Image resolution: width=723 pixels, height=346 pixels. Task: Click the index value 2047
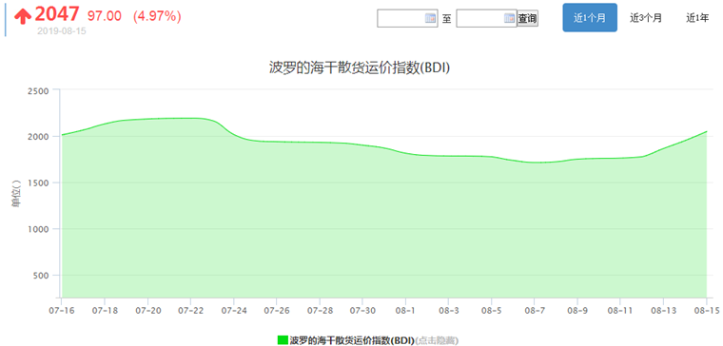(x=57, y=15)
